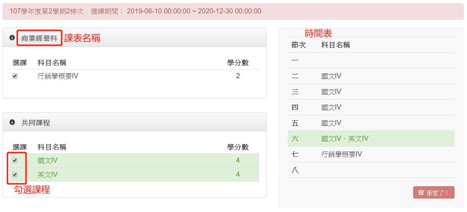Toggle the 英文IV course checkbox

tap(15, 175)
